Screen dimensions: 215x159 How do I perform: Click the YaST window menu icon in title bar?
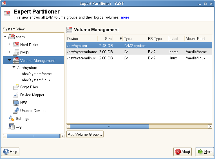click(4, 3)
